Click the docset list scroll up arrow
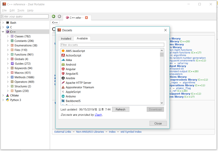 162,50
